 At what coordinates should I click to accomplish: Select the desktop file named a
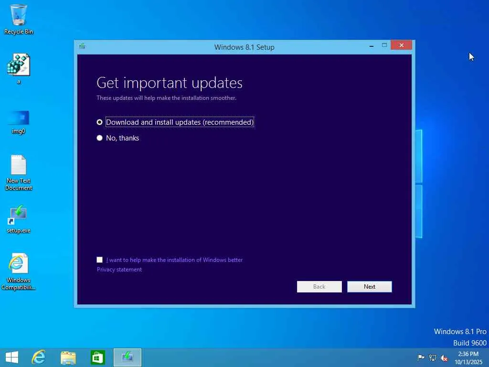point(19,69)
